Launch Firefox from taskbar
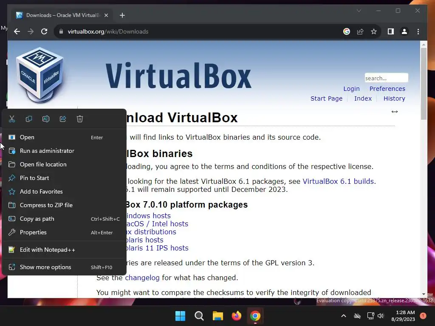Screen dimensions: 435x326 pyautogui.click(x=236, y=316)
